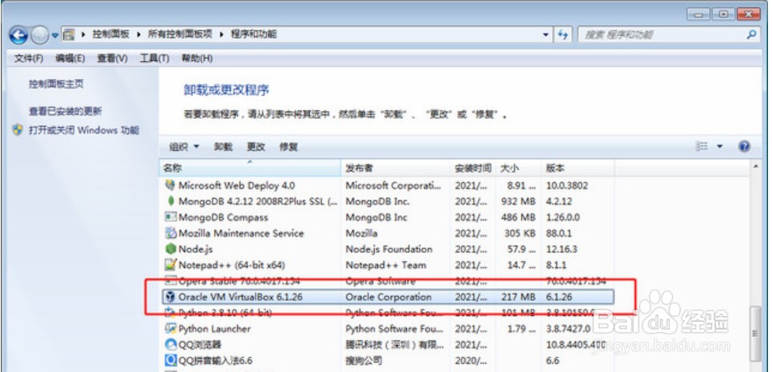Open the 组织 dropdown in toolbar
772x372 pixels.
[184, 147]
